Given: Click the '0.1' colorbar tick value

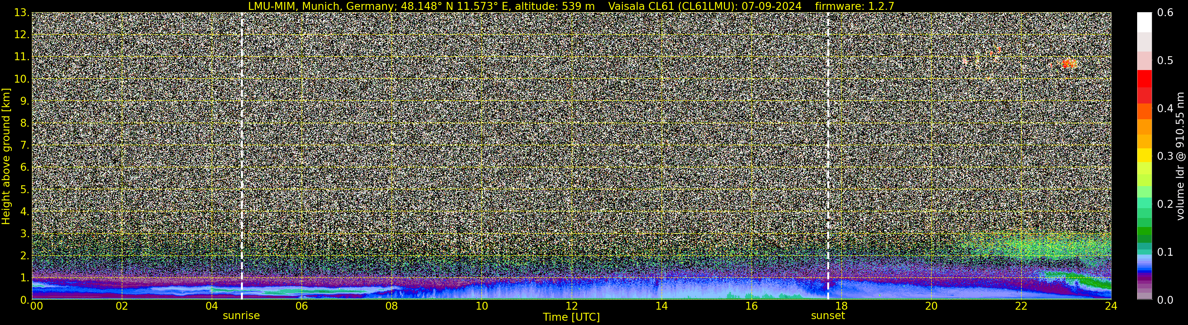Looking at the screenshot, I should (x=1166, y=252).
